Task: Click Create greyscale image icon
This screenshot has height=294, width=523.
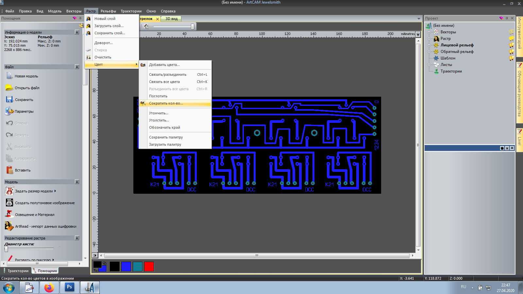Action: click(x=9, y=203)
